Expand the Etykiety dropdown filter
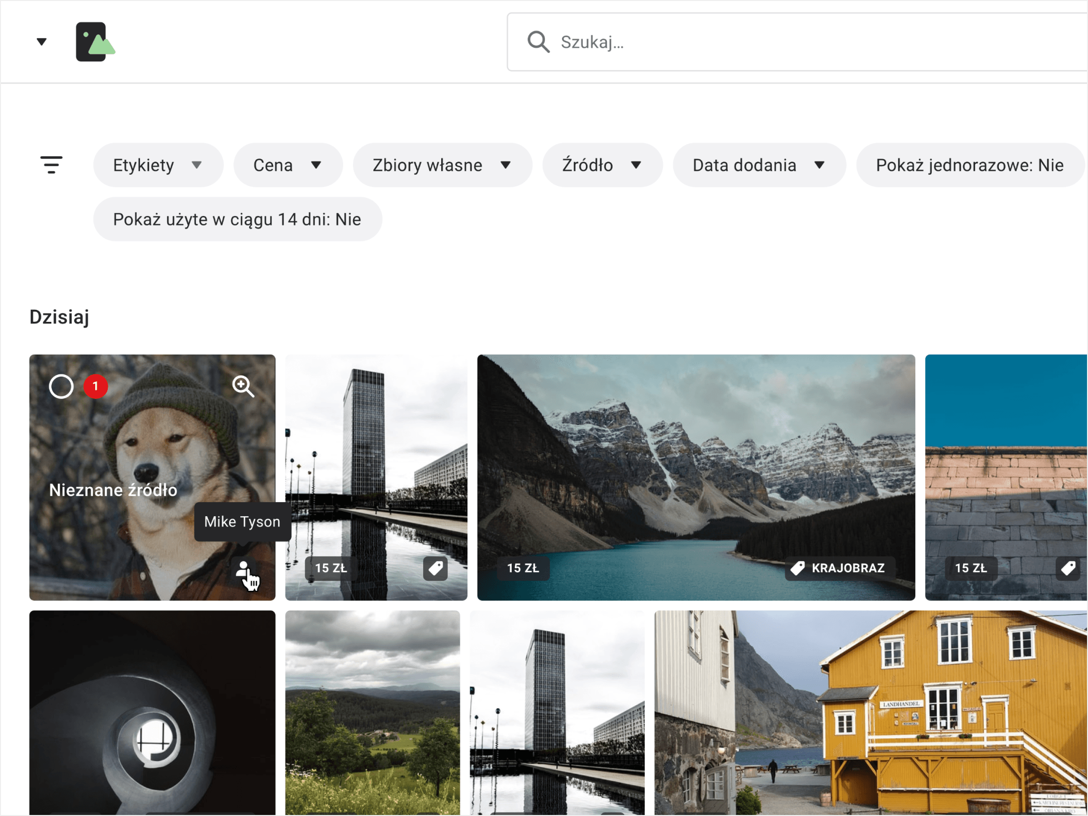The width and height of the screenshot is (1088, 816). point(158,165)
